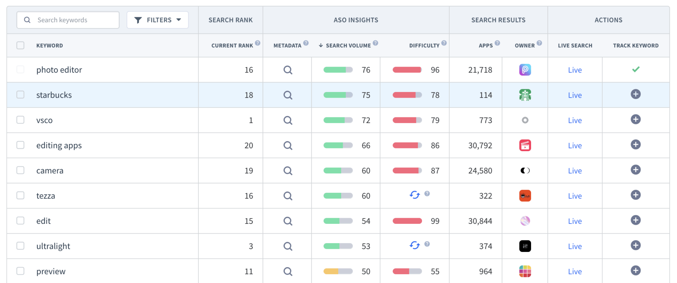Show help for Difficulty column

[444, 43]
